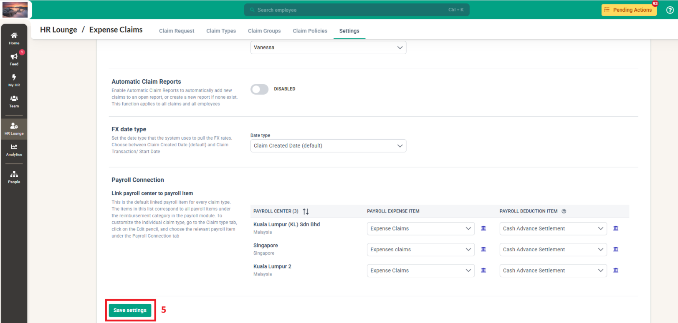Click HR Lounge breadcrumb link
Viewport: 678px width, 323px height.
[58, 30]
